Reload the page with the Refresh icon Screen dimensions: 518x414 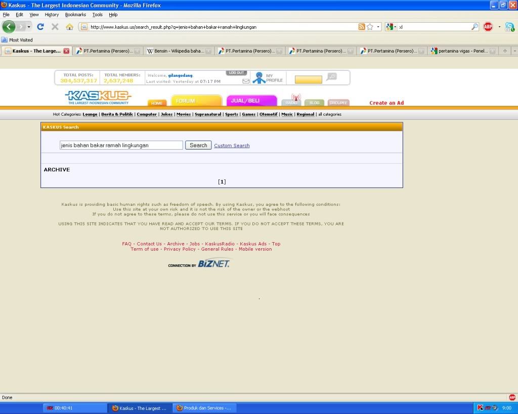click(x=40, y=27)
